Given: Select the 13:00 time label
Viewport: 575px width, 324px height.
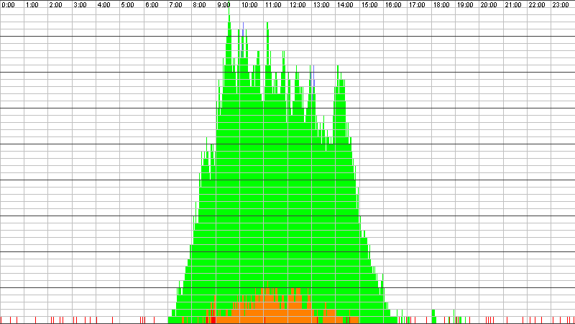Looking at the screenshot, I should (321, 5).
